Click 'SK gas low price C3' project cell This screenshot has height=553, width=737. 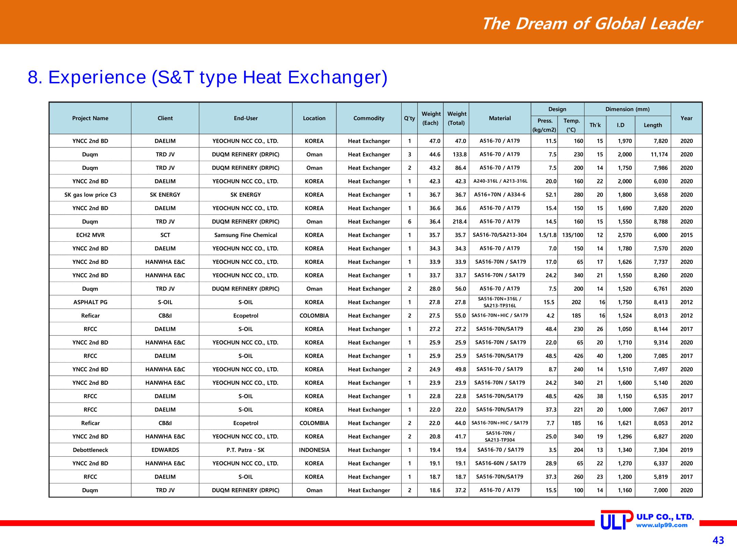(90, 195)
